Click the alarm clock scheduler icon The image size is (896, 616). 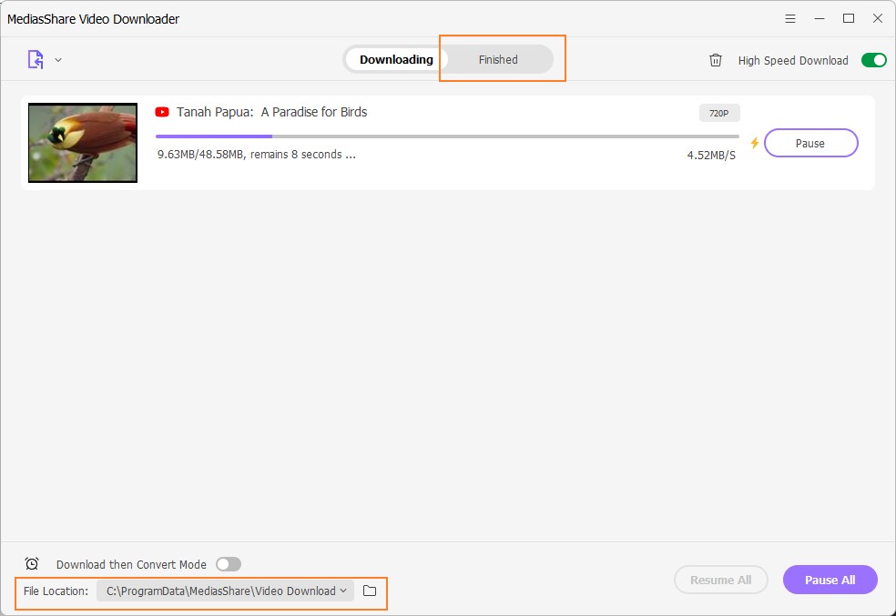[x=32, y=564]
